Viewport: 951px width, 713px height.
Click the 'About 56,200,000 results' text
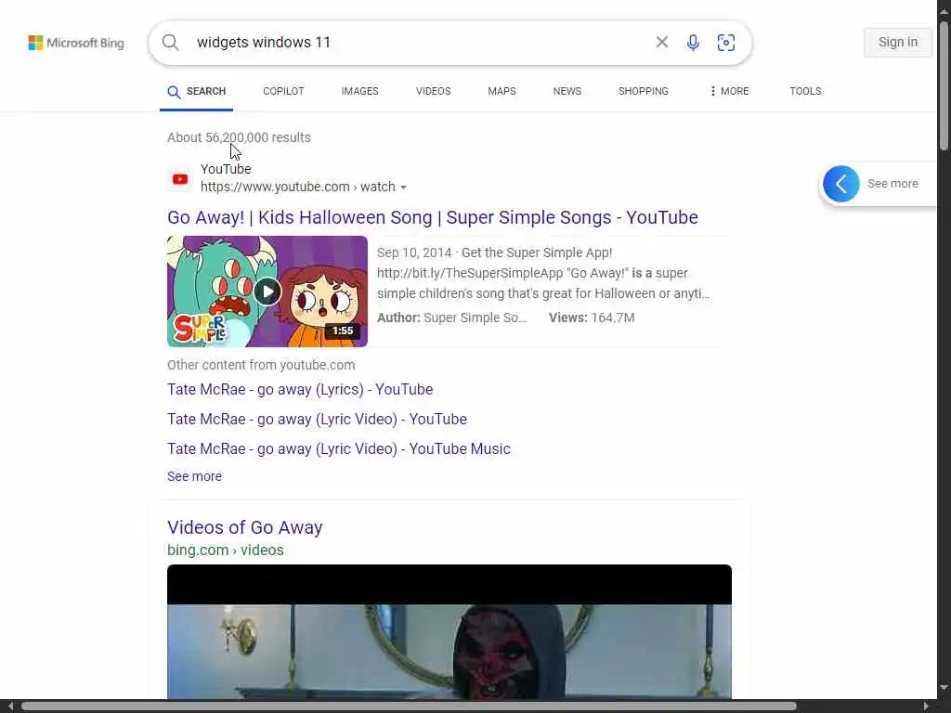pyautogui.click(x=239, y=137)
